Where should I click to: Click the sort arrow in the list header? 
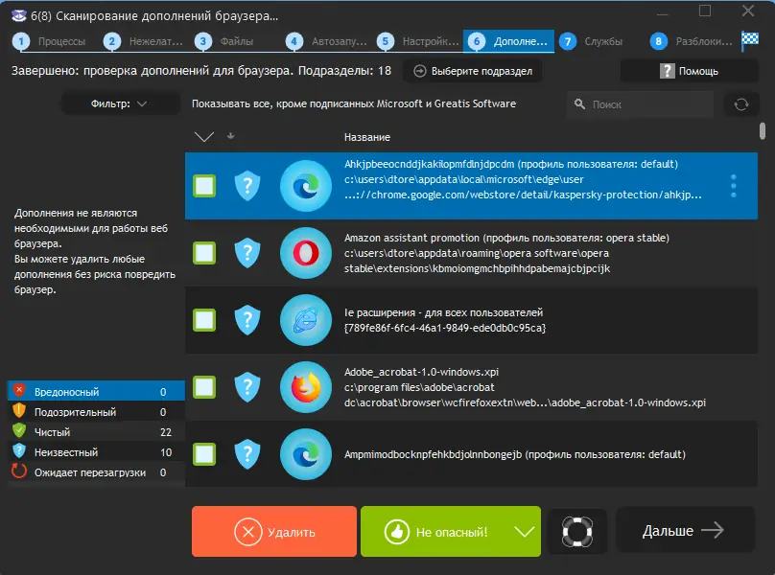[229, 137]
